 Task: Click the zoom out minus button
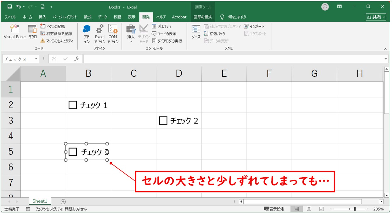point(331,209)
